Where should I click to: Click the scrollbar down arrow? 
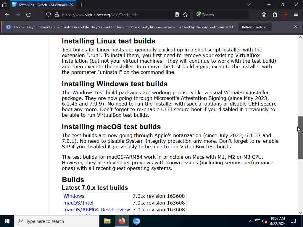coord(300,213)
